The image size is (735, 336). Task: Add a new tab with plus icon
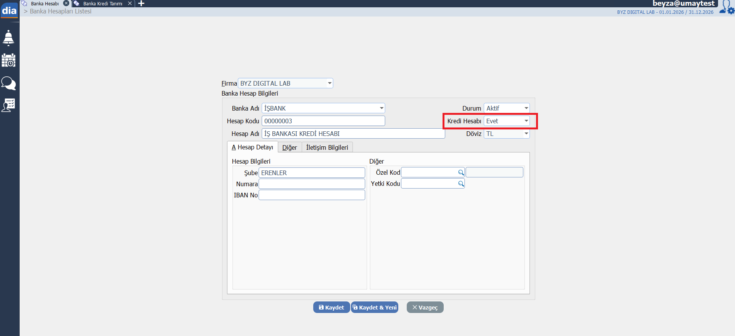141,3
